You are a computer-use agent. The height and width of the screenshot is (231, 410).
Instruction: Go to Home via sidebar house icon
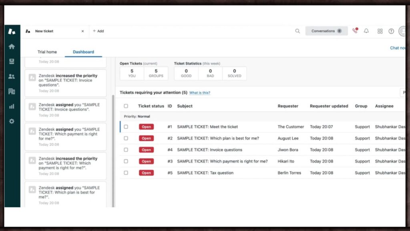(x=12, y=47)
